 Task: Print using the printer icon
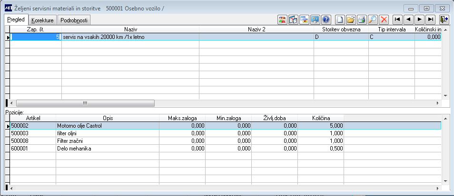362,19
